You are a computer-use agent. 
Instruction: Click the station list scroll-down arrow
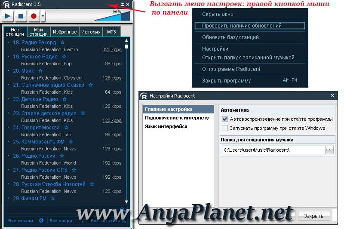point(126,202)
